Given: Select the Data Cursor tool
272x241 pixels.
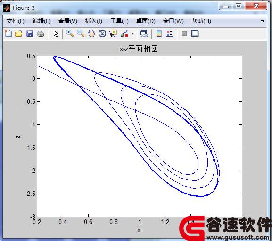Looking at the screenshot, I should click(x=113, y=33).
